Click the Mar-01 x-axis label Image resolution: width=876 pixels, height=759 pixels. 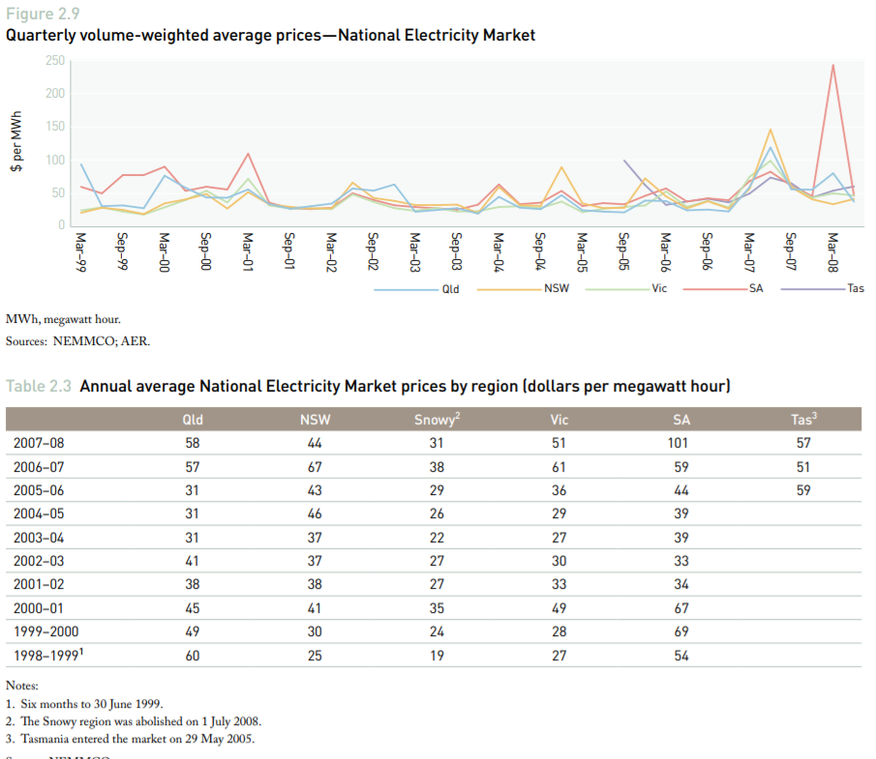coord(248,252)
